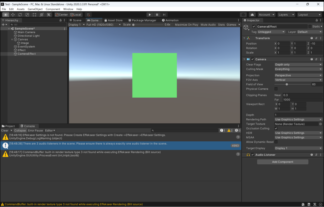324x207 pixels.
Task: Open Camera component help reference
Action: (312, 59)
